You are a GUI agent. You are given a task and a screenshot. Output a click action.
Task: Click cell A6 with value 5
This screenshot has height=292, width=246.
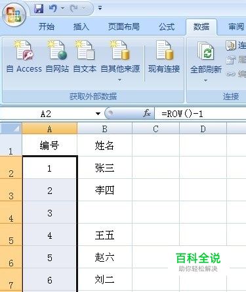(x=50, y=257)
